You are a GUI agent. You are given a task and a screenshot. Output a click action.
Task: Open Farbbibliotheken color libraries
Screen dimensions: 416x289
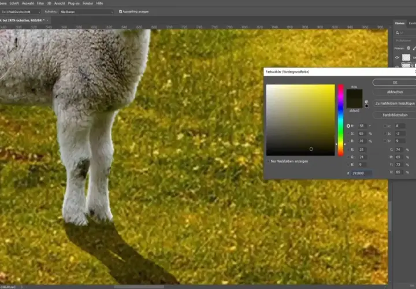(x=395, y=115)
